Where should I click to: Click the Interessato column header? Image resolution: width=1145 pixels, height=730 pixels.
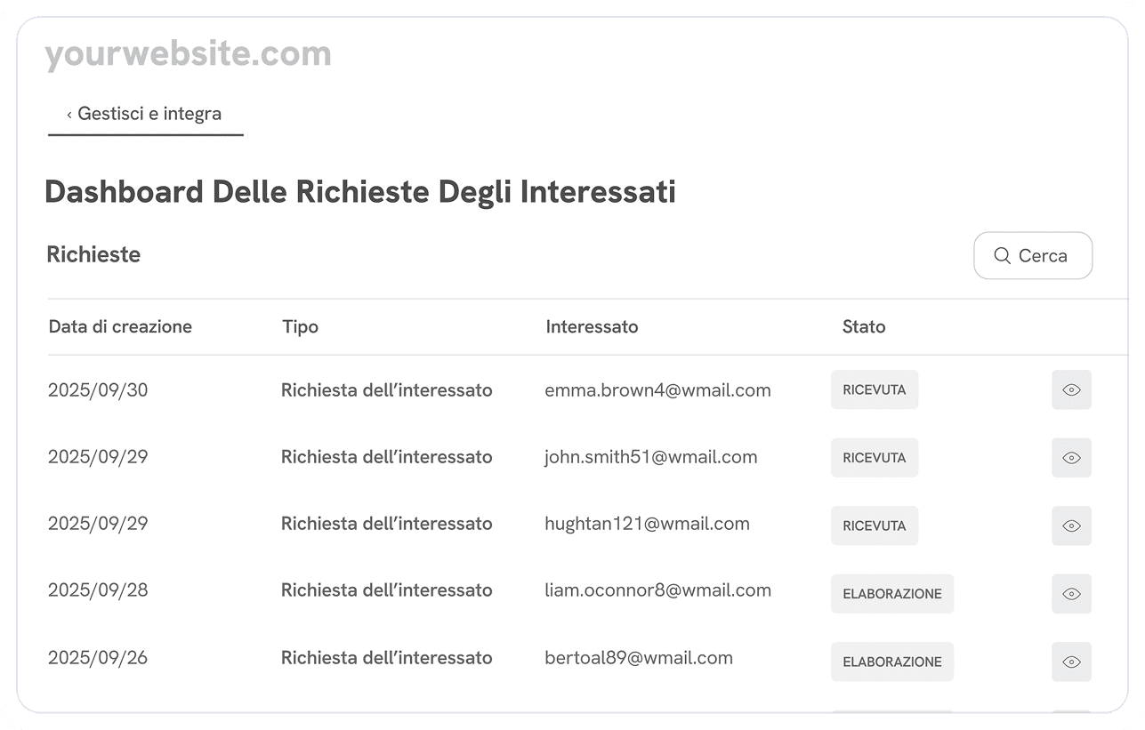[592, 326]
